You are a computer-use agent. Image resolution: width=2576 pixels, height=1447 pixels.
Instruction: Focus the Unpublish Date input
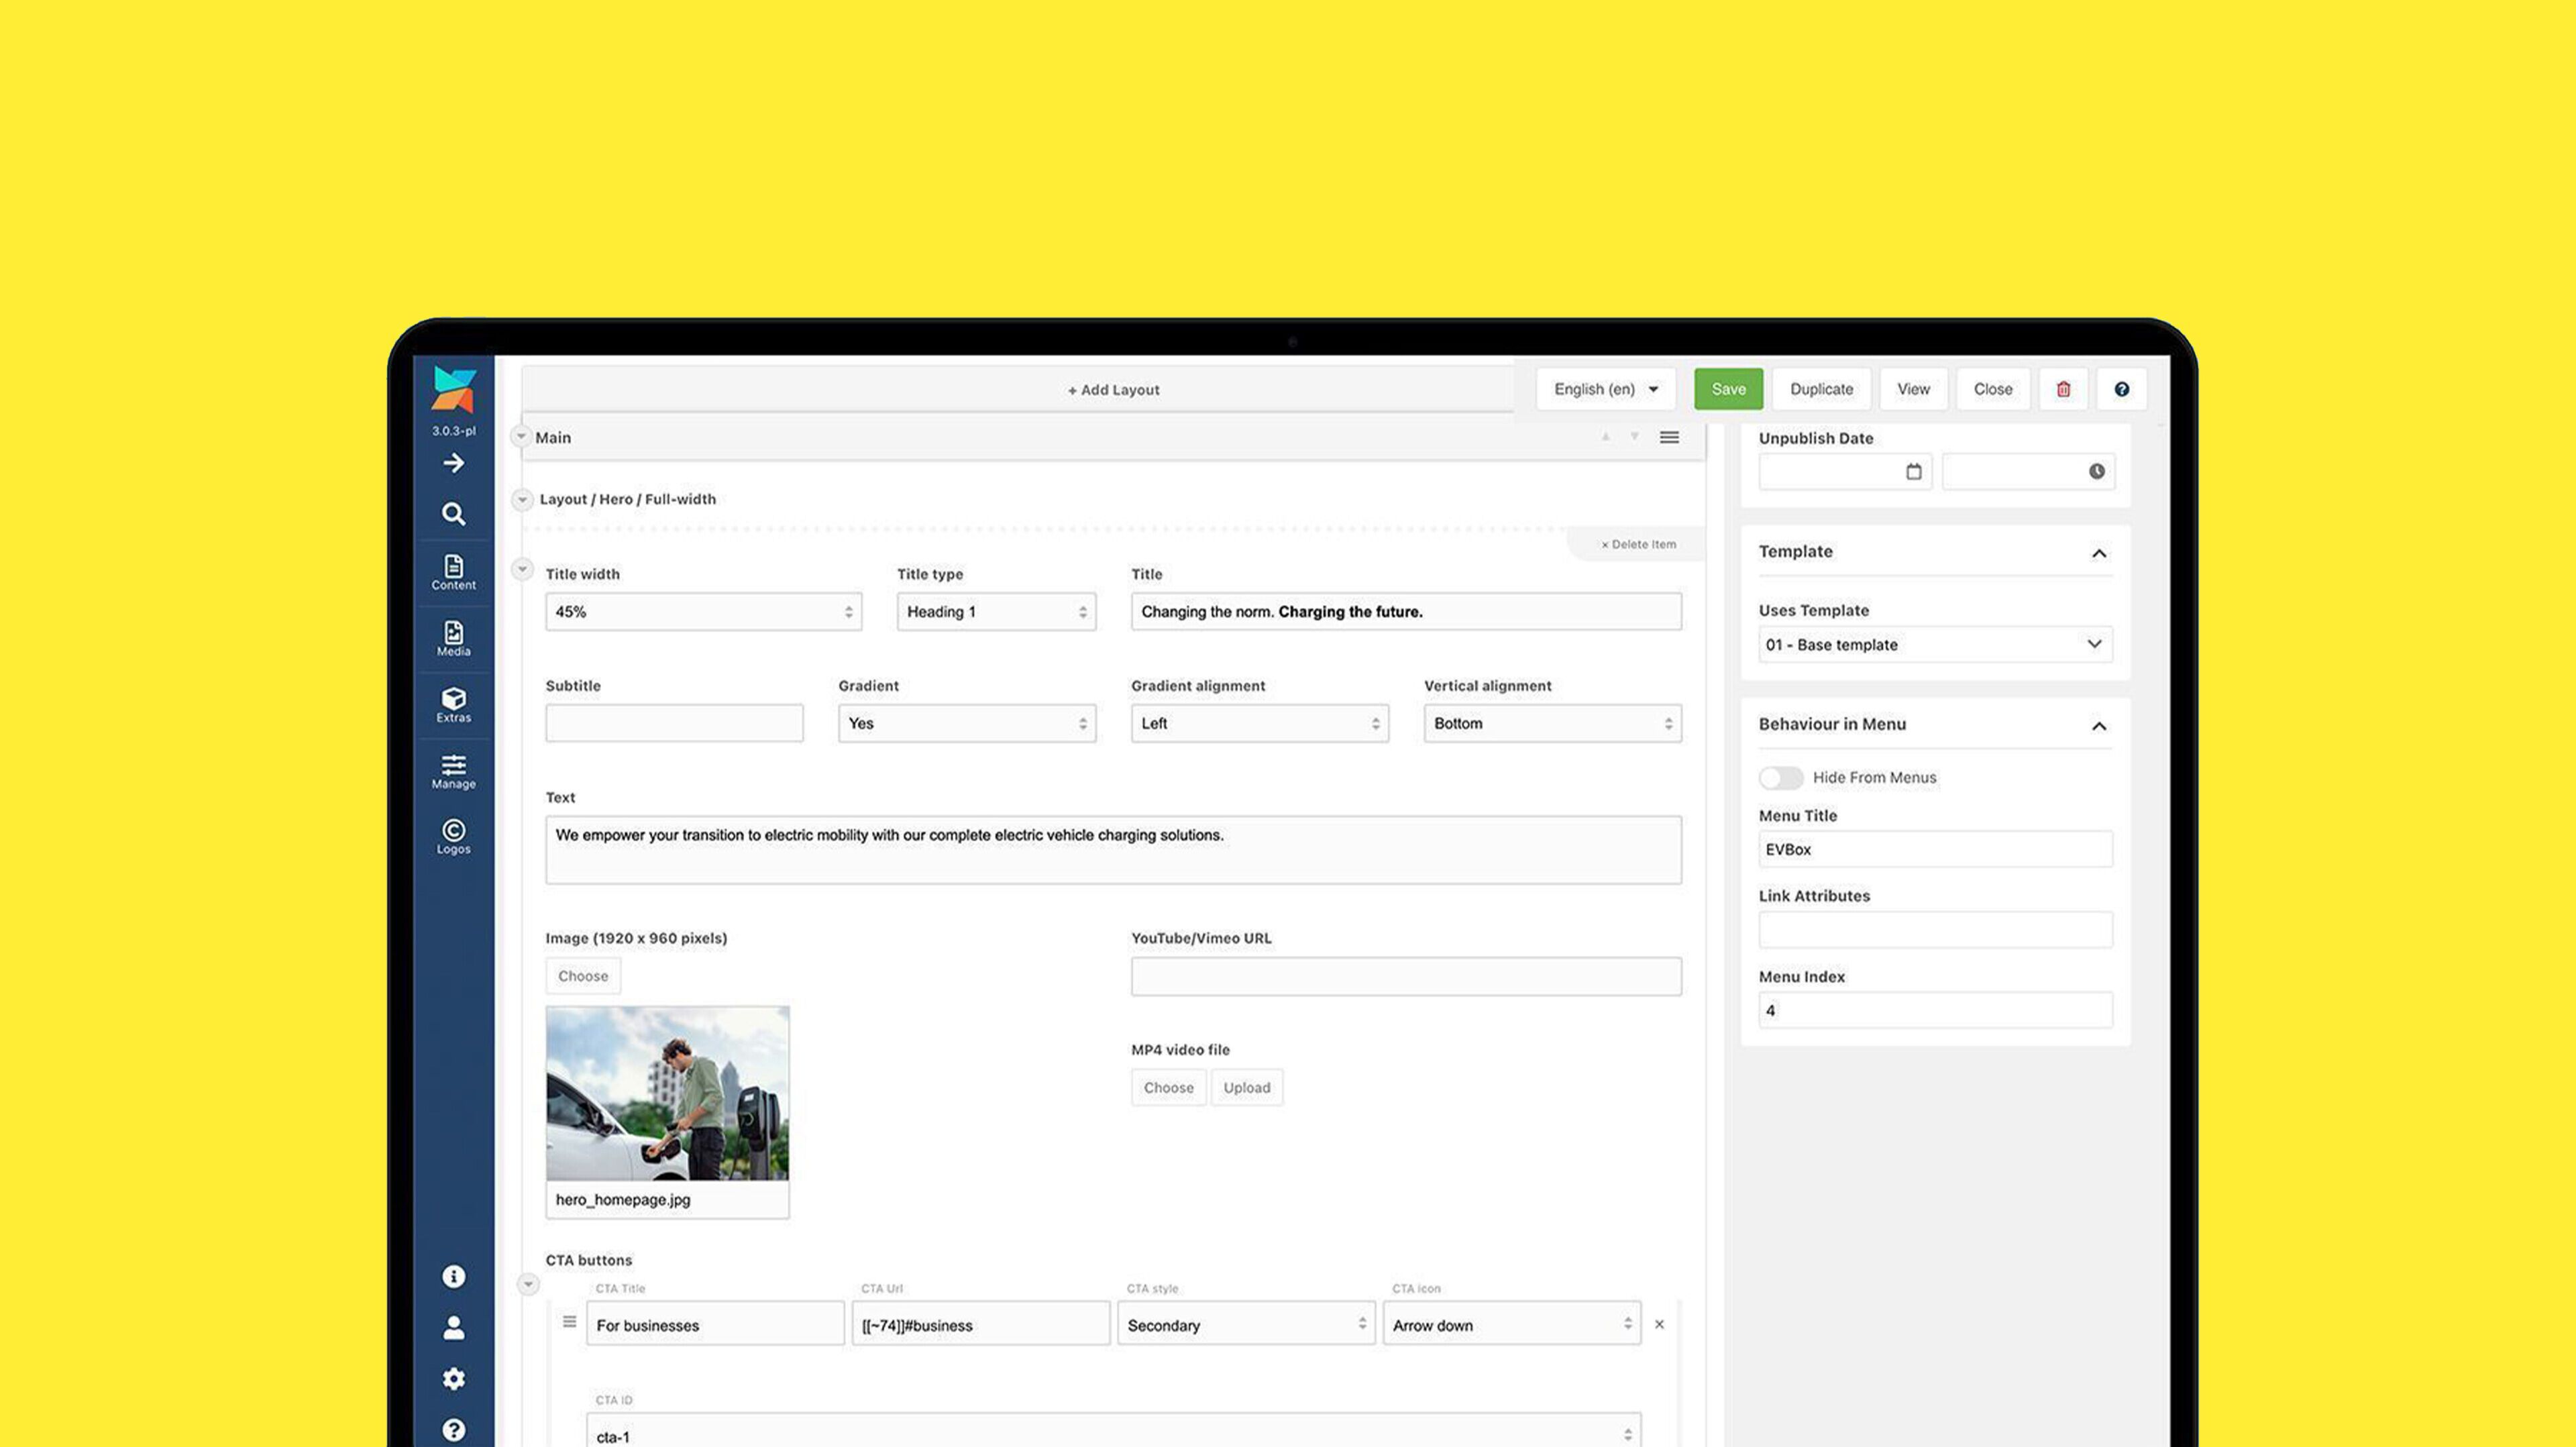[1845, 471]
